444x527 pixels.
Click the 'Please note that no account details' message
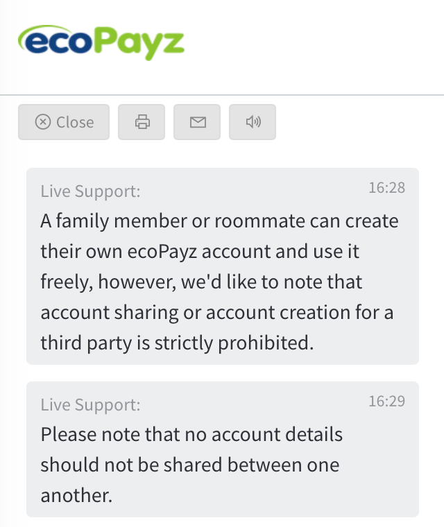coord(223,449)
